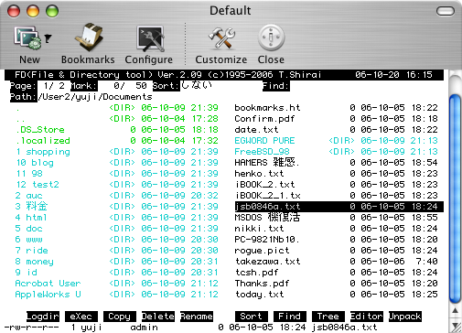This screenshot has width=462, height=333.
Task: Select the eXec command
Action: (x=81, y=317)
